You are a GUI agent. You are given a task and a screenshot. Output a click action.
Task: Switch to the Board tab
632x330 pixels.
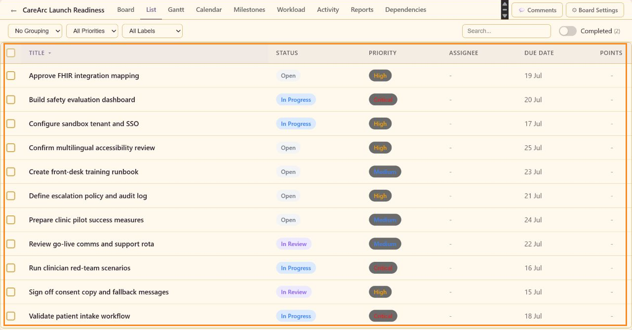point(126,10)
